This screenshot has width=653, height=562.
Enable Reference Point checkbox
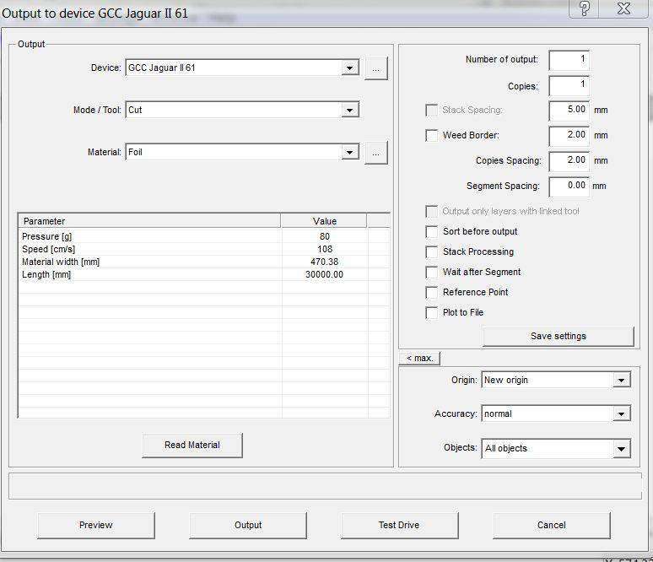[x=431, y=293]
